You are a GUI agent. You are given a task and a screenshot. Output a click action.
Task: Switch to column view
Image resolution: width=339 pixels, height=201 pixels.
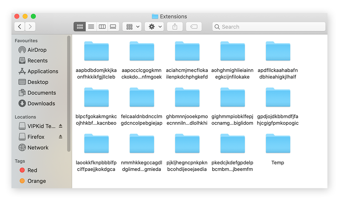coord(102,26)
